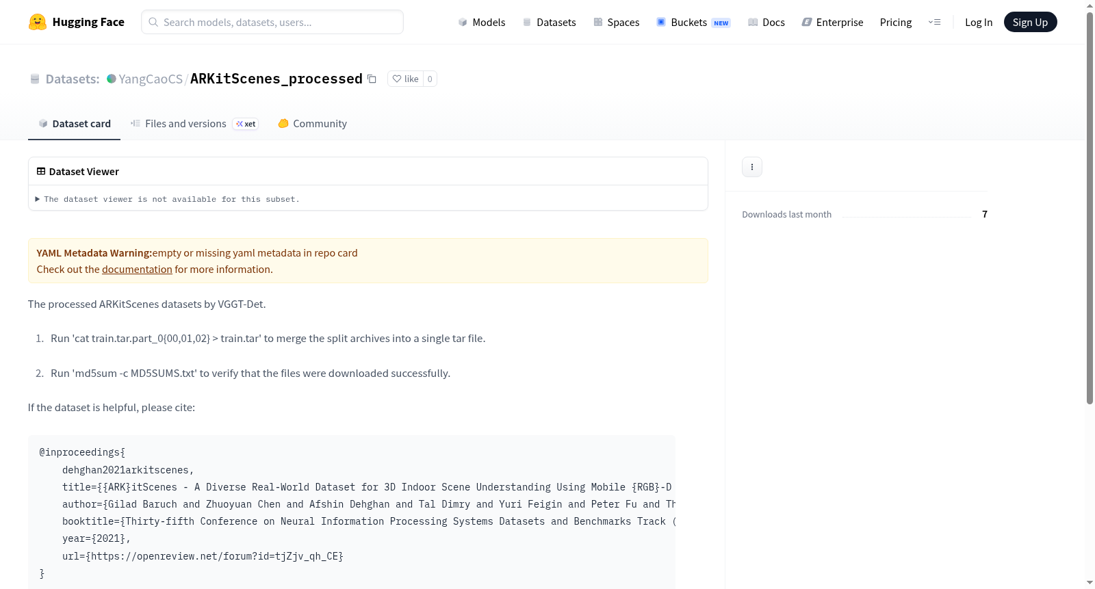Click the dehghan2021arkitscenes citation key
This screenshot has height=589, width=1095.
(x=128, y=471)
